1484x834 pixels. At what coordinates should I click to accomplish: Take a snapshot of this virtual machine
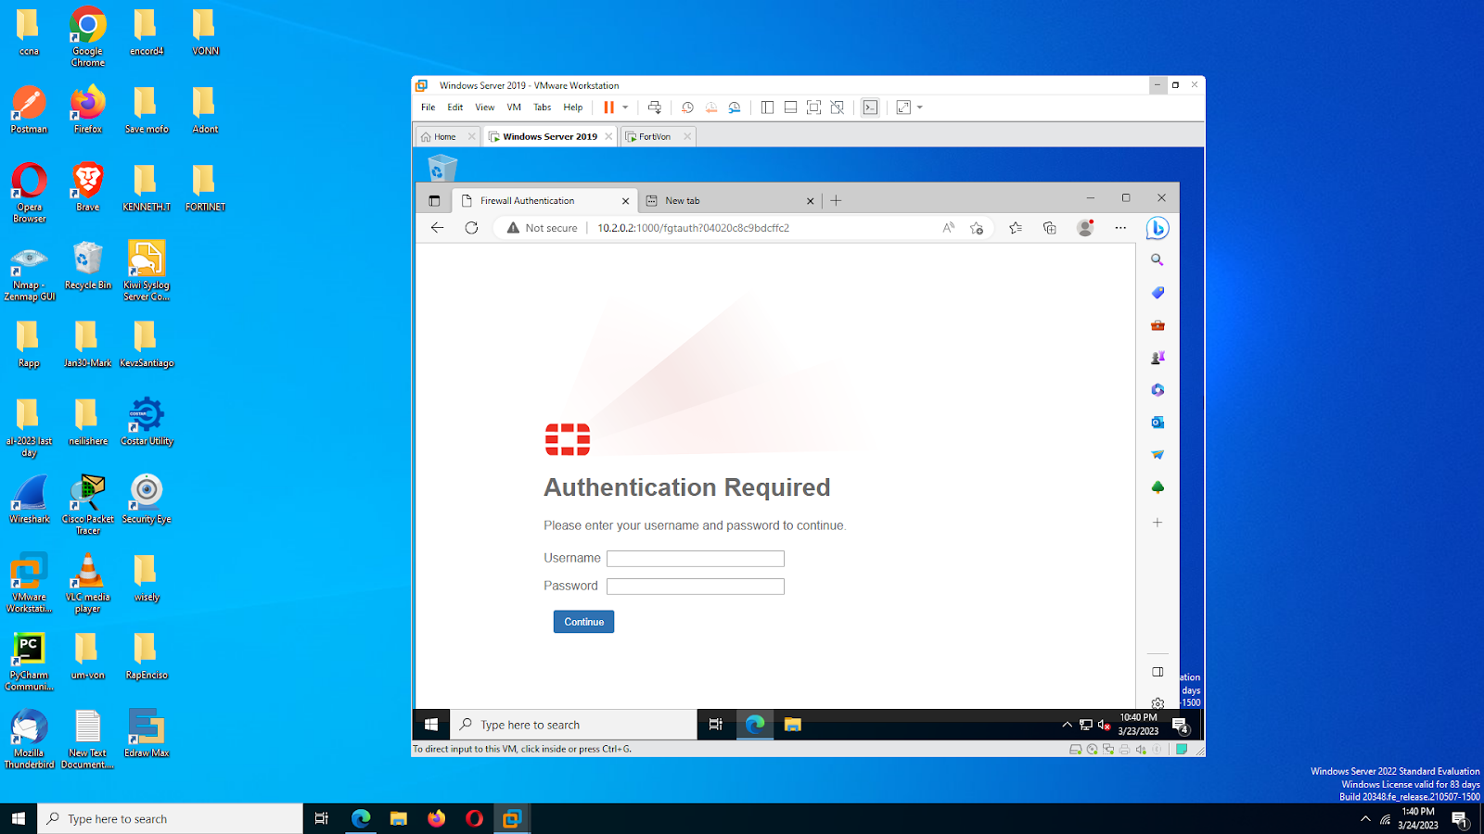[687, 107]
